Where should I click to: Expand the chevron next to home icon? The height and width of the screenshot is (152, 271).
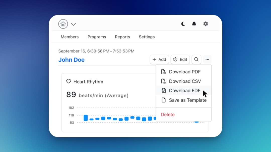tap(73, 24)
